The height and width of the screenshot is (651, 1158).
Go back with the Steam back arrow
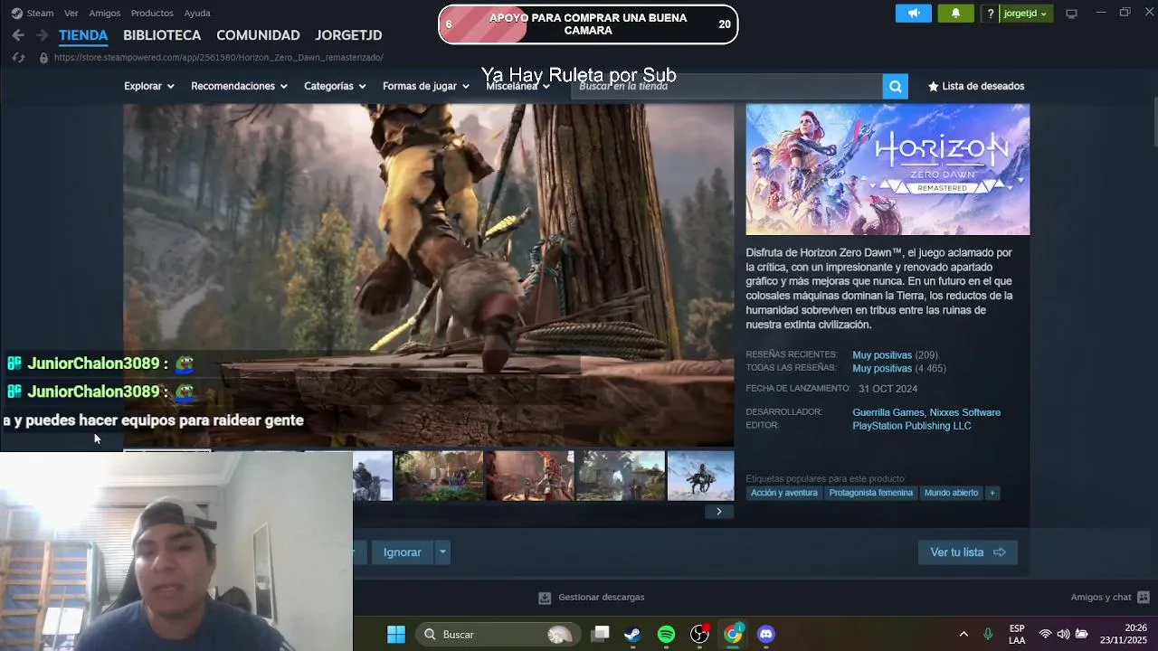[x=18, y=35]
